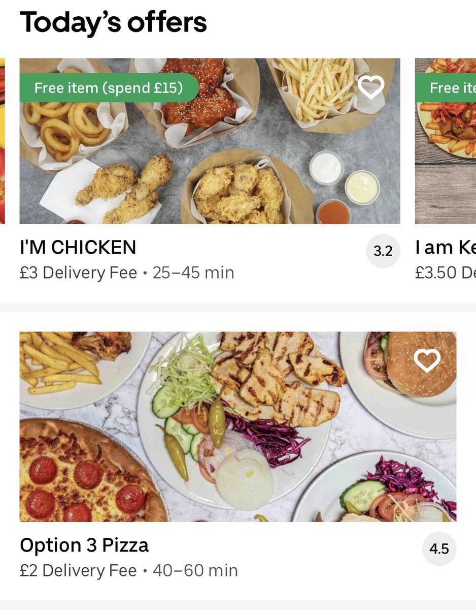The image size is (476, 610).
Task: Open the Option 3 Pizza food photo
Action: [x=237, y=427]
